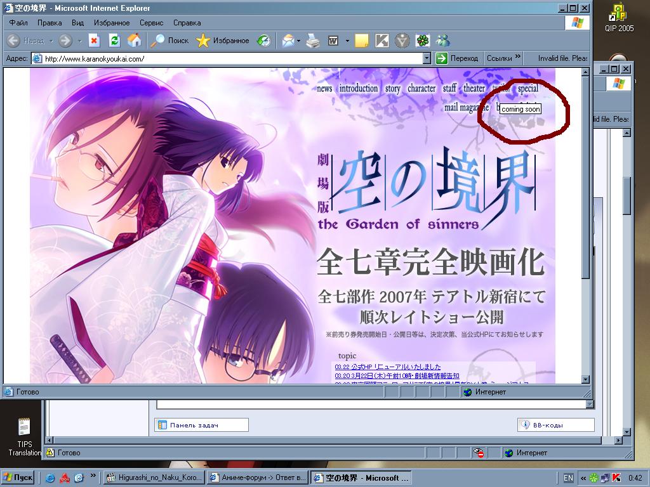Open the 03.22 公式HP topic link
The height and width of the screenshot is (487, 650).
click(x=388, y=367)
